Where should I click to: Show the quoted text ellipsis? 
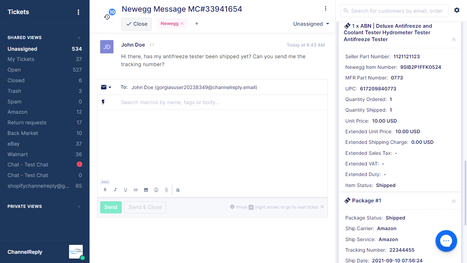pos(105,182)
